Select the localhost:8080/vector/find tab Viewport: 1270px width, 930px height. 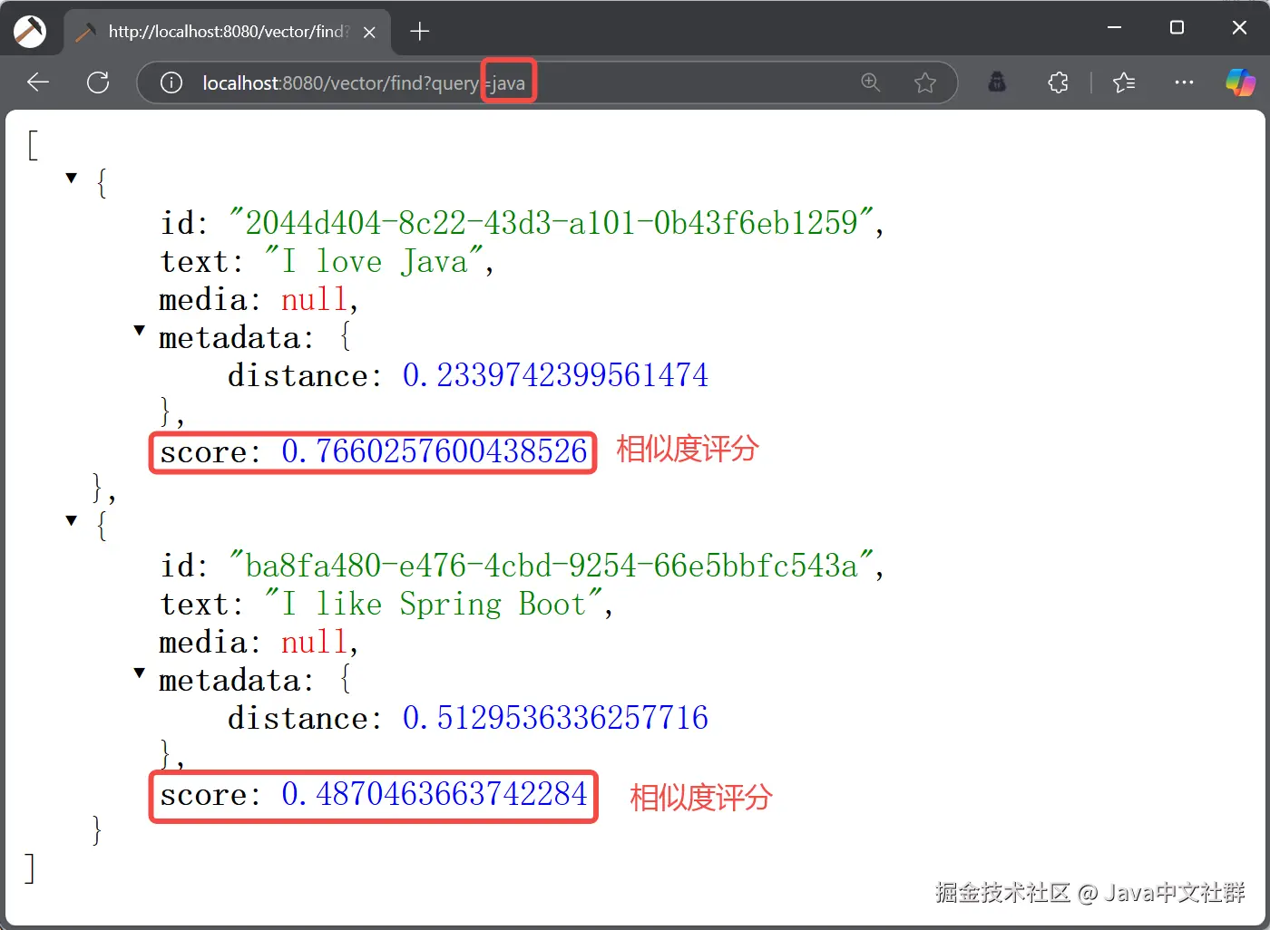click(x=227, y=32)
